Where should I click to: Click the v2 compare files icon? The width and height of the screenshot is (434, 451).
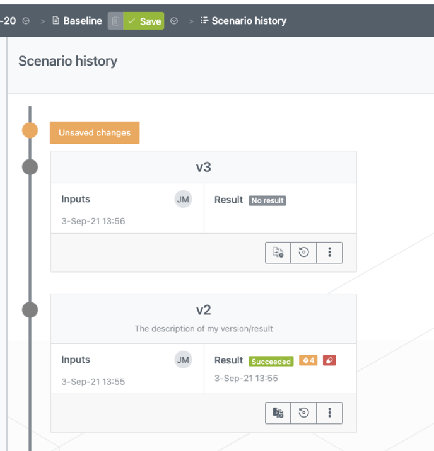[x=278, y=413]
